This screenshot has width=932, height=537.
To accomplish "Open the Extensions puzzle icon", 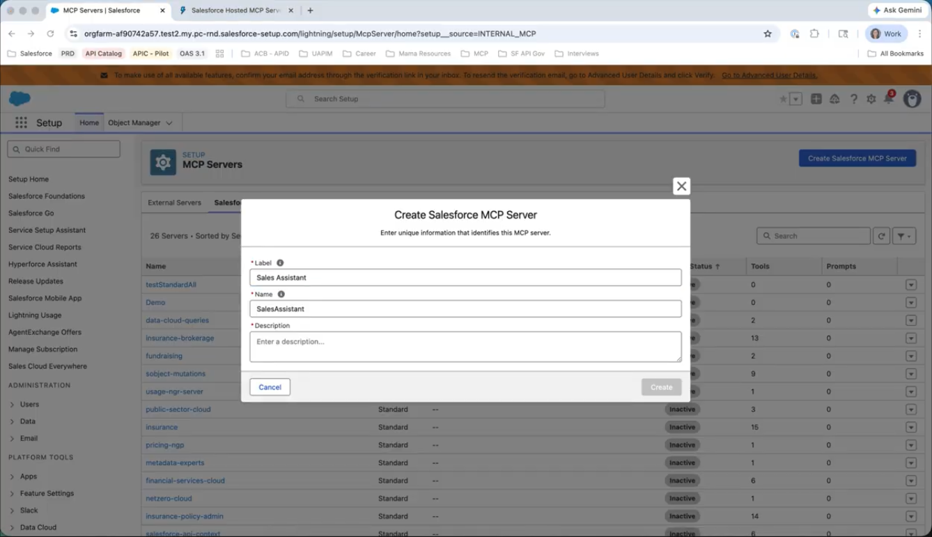I will [x=814, y=33].
